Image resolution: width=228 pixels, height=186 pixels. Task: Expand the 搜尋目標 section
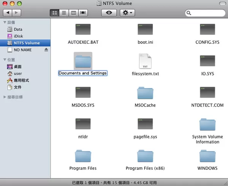pyautogui.click(x=5, y=97)
